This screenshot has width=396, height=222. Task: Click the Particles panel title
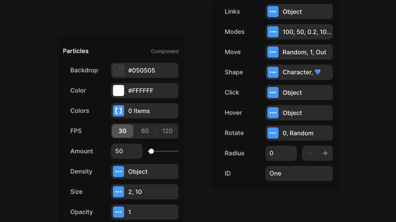click(x=76, y=51)
